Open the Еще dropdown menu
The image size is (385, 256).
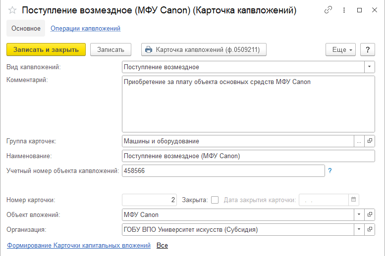click(340, 49)
